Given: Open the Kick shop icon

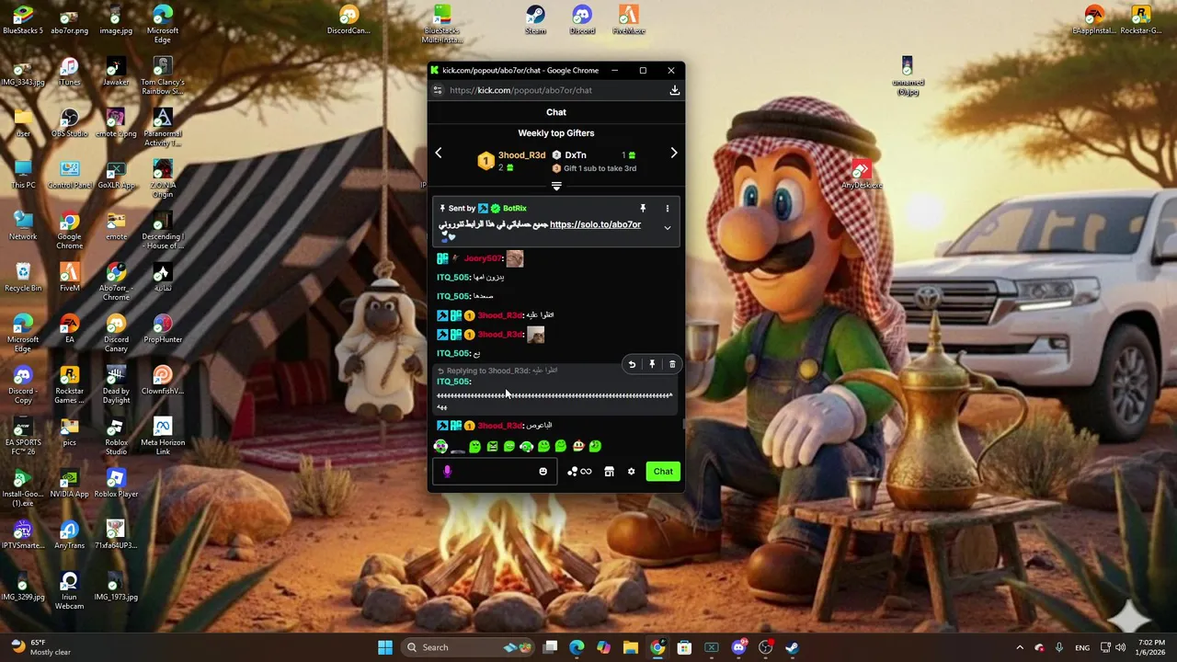Looking at the screenshot, I should [x=609, y=472].
